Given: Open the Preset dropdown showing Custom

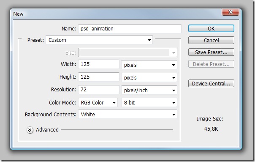Looking at the screenshot, I should click(x=99, y=40).
